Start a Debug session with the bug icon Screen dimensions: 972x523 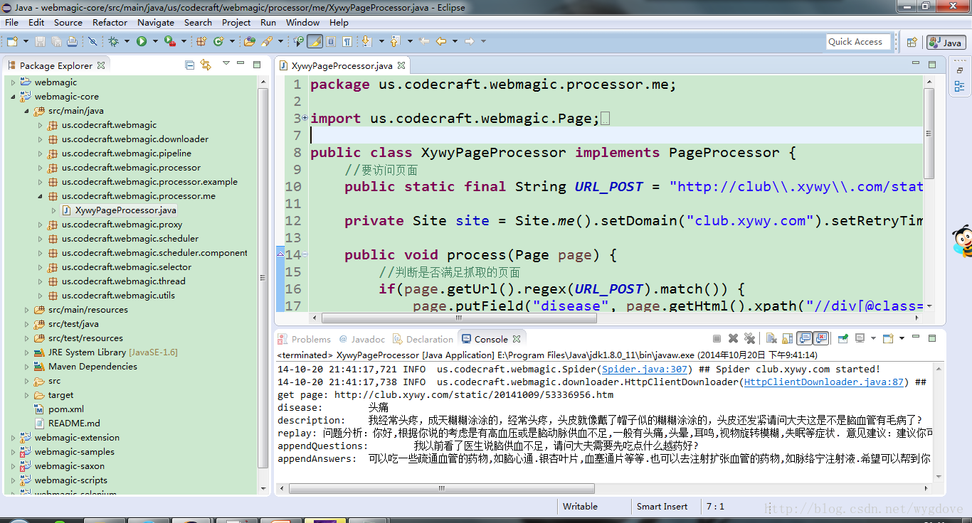(112, 41)
